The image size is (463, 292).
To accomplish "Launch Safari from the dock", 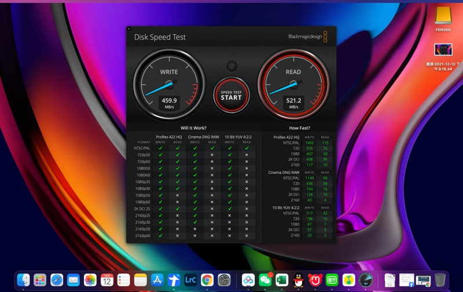I will coord(57,280).
